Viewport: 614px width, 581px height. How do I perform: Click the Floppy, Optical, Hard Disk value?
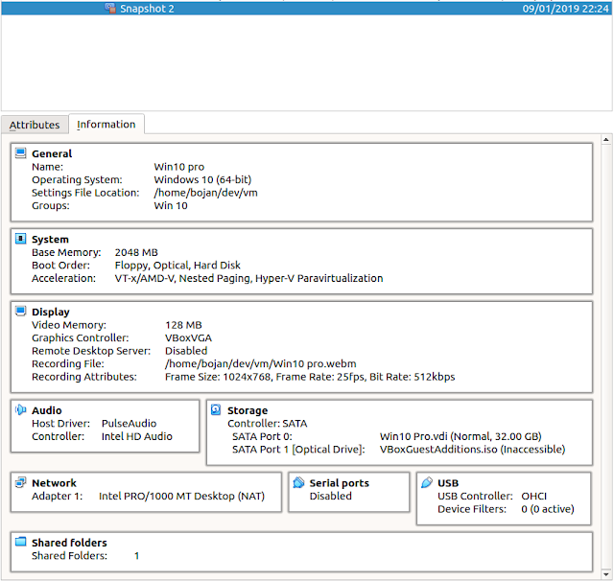[x=177, y=266]
